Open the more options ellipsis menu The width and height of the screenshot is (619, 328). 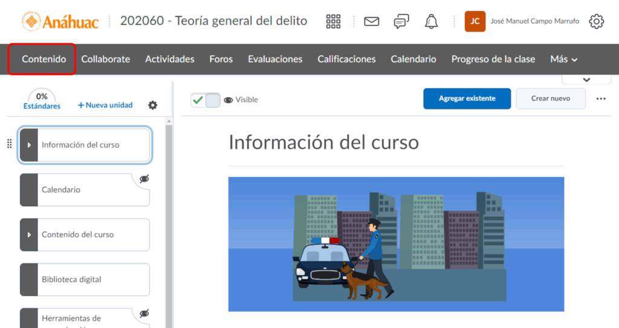601,99
